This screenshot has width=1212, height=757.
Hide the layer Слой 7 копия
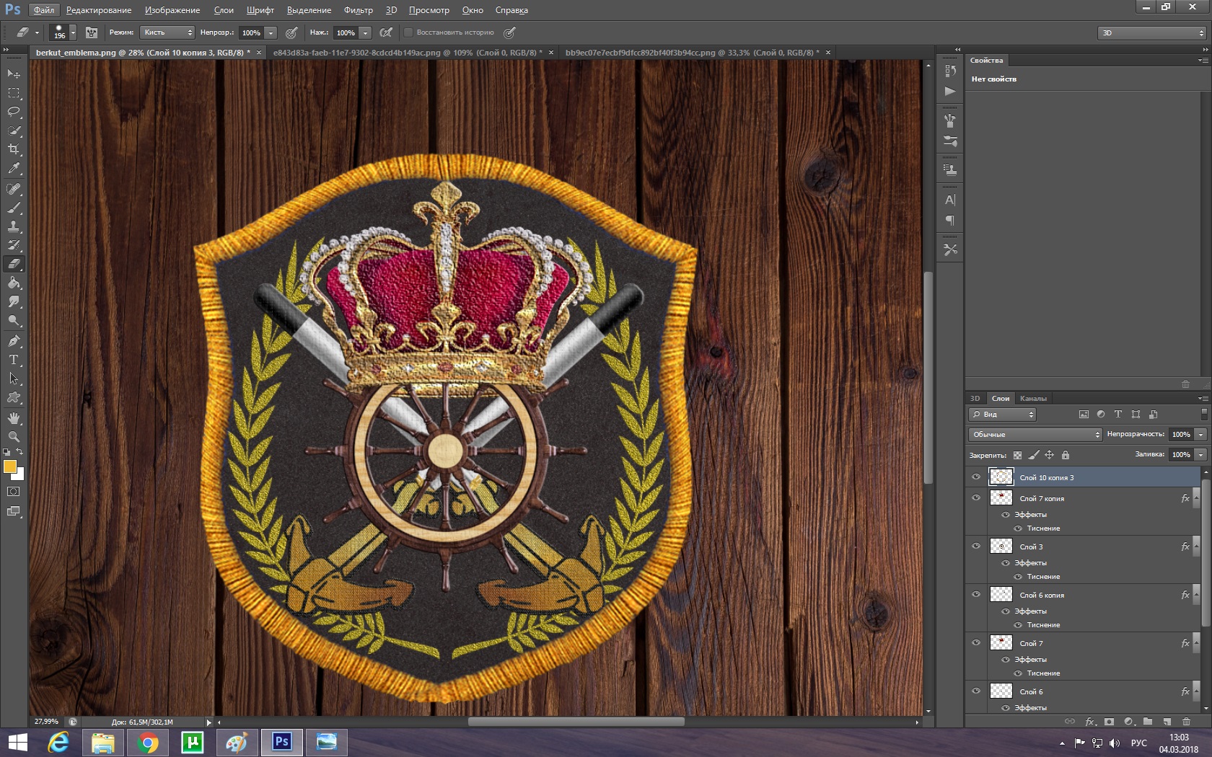click(976, 498)
